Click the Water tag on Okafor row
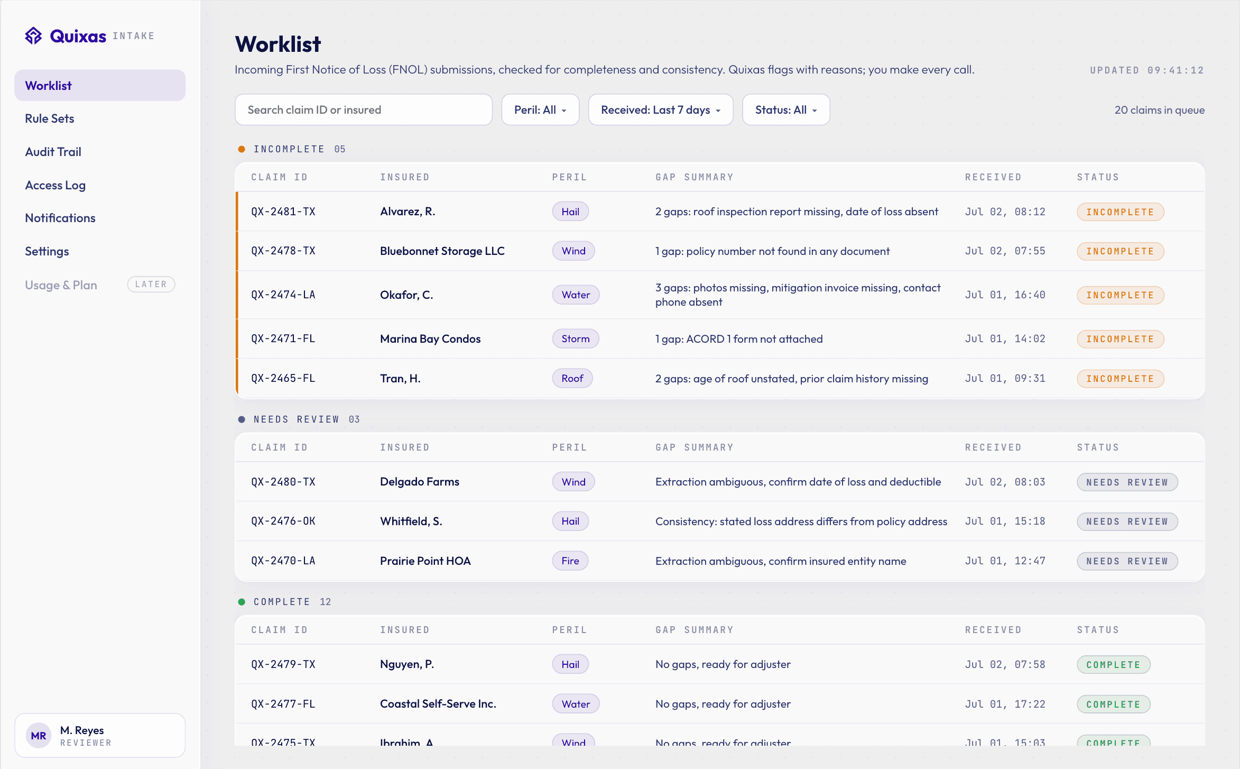 [x=576, y=295]
